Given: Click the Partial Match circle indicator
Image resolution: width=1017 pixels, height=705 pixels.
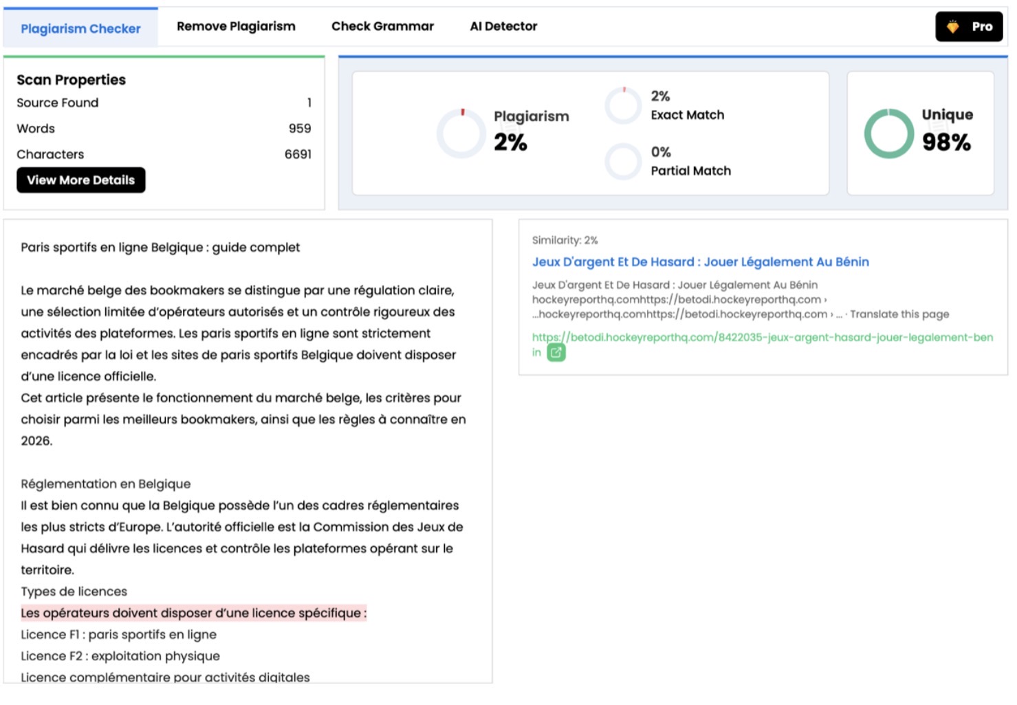Looking at the screenshot, I should pos(623,162).
